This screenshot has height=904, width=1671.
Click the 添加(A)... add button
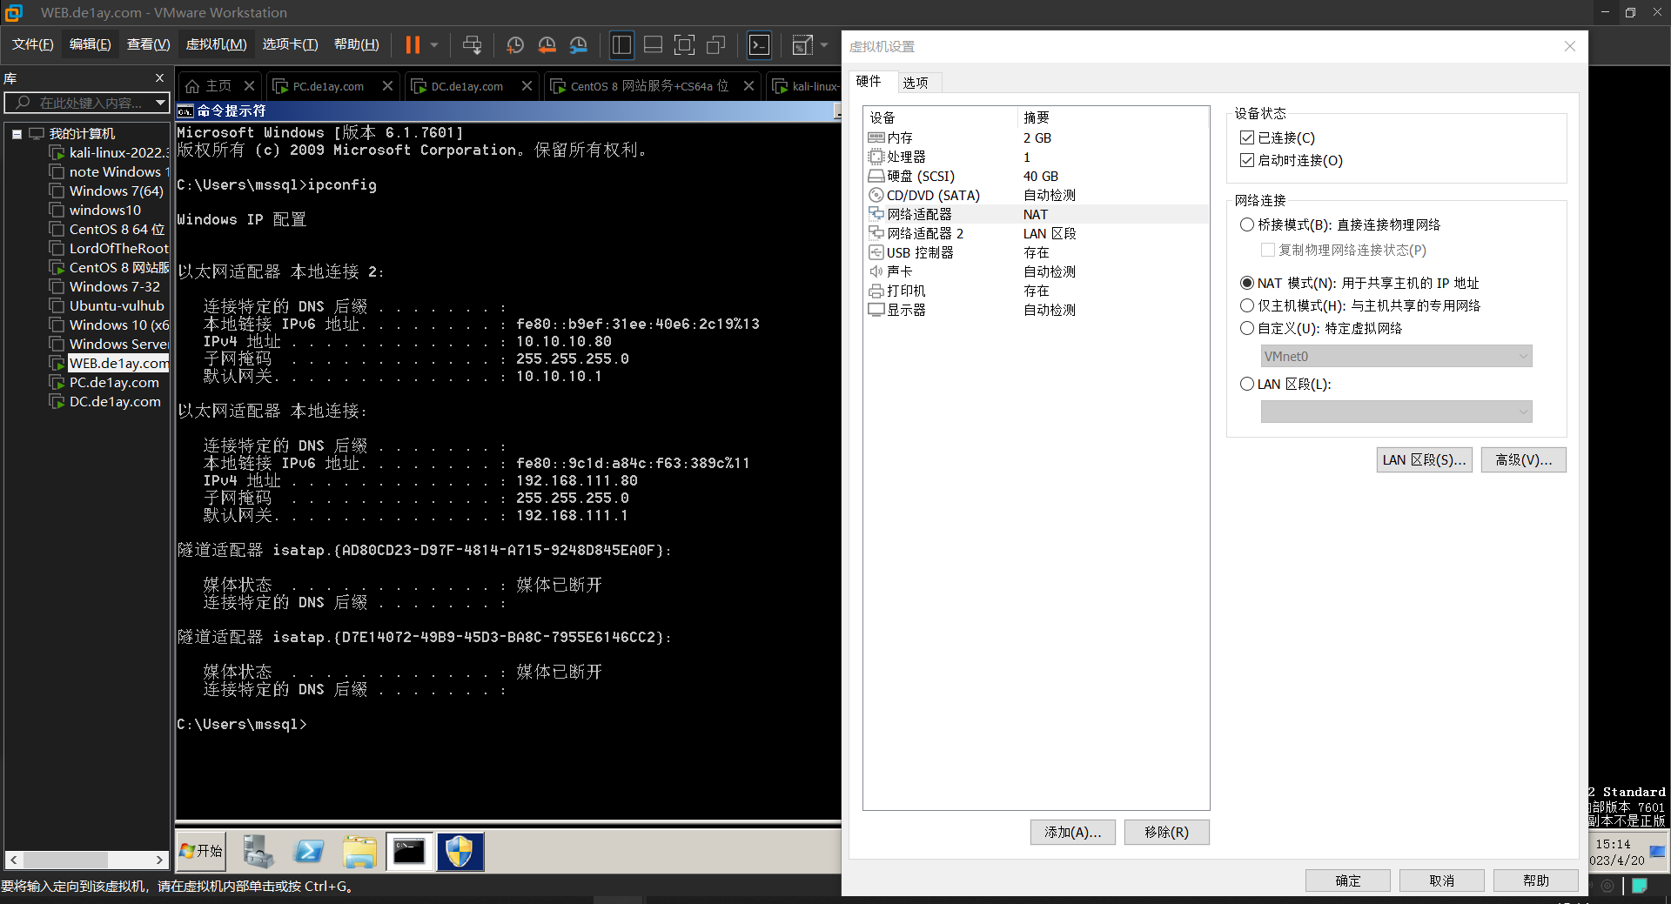tap(1072, 832)
